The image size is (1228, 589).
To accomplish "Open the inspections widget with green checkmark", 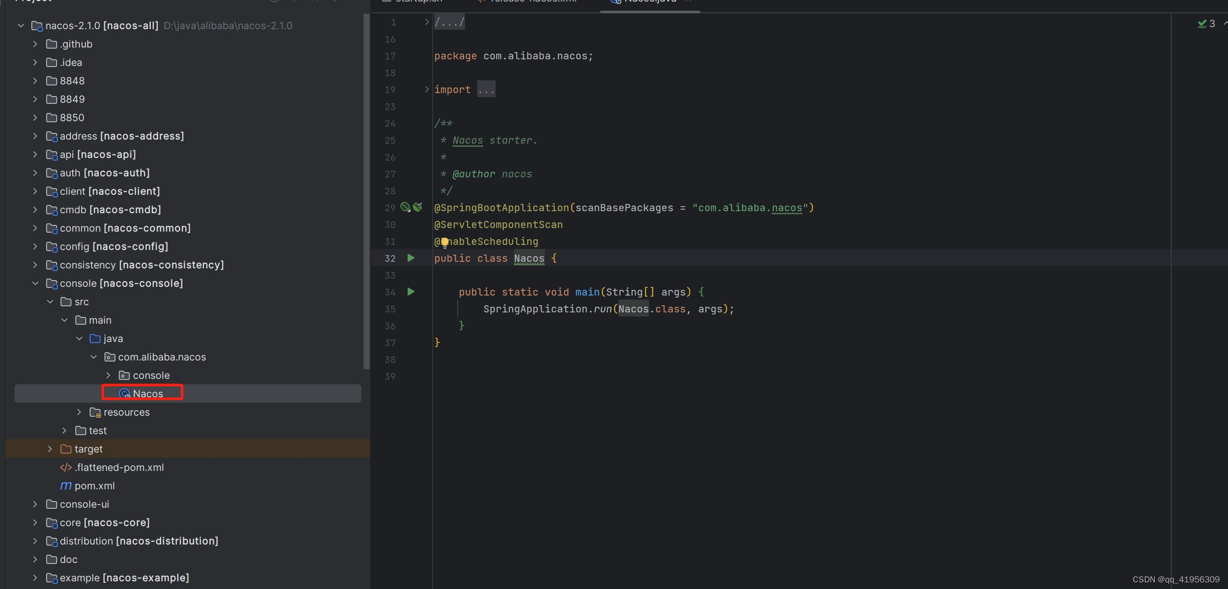I will (1207, 24).
